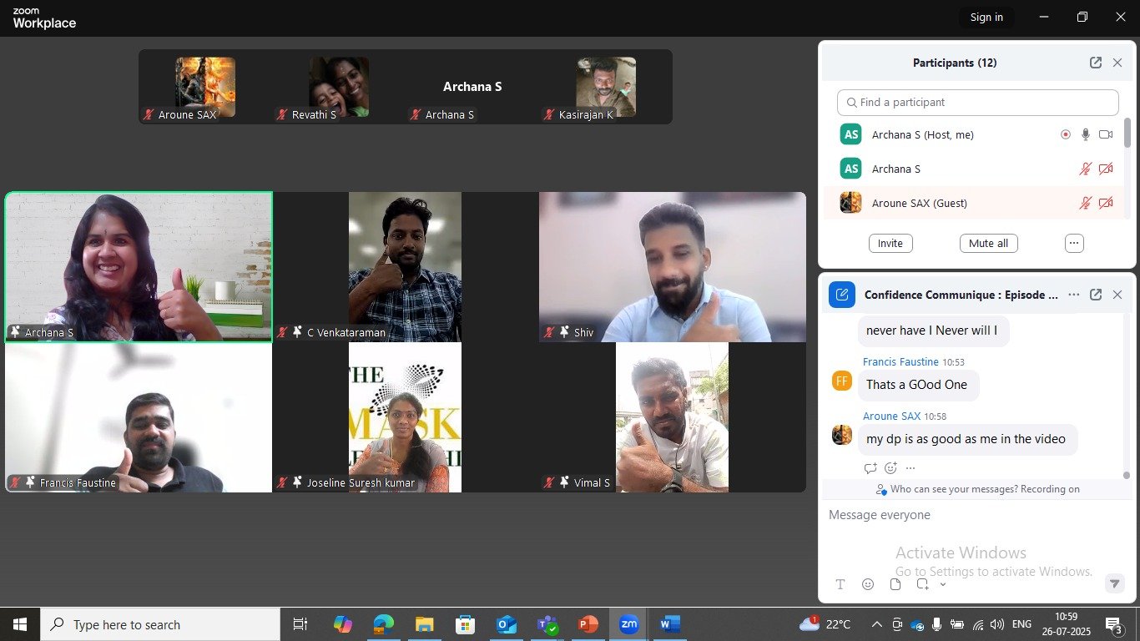This screenshot has height=641, width=1140.
Task: Open emoji picker in chat toolbar
Action: point(868,584)
